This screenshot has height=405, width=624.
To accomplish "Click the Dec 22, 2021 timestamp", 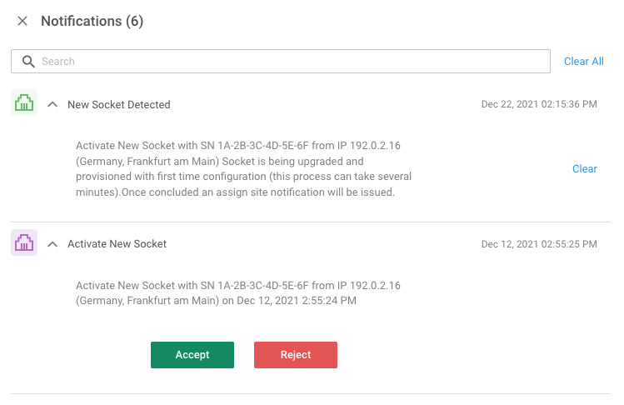I will [x=539, y=105].
